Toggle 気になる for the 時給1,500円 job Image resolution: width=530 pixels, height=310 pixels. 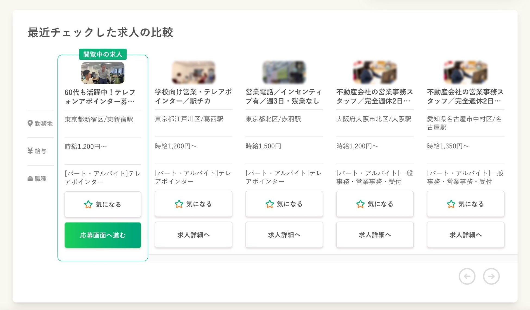pyautogui.click(x=284, y=204)
